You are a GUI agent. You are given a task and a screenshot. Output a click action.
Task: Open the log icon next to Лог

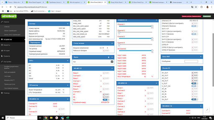(112, 62)
